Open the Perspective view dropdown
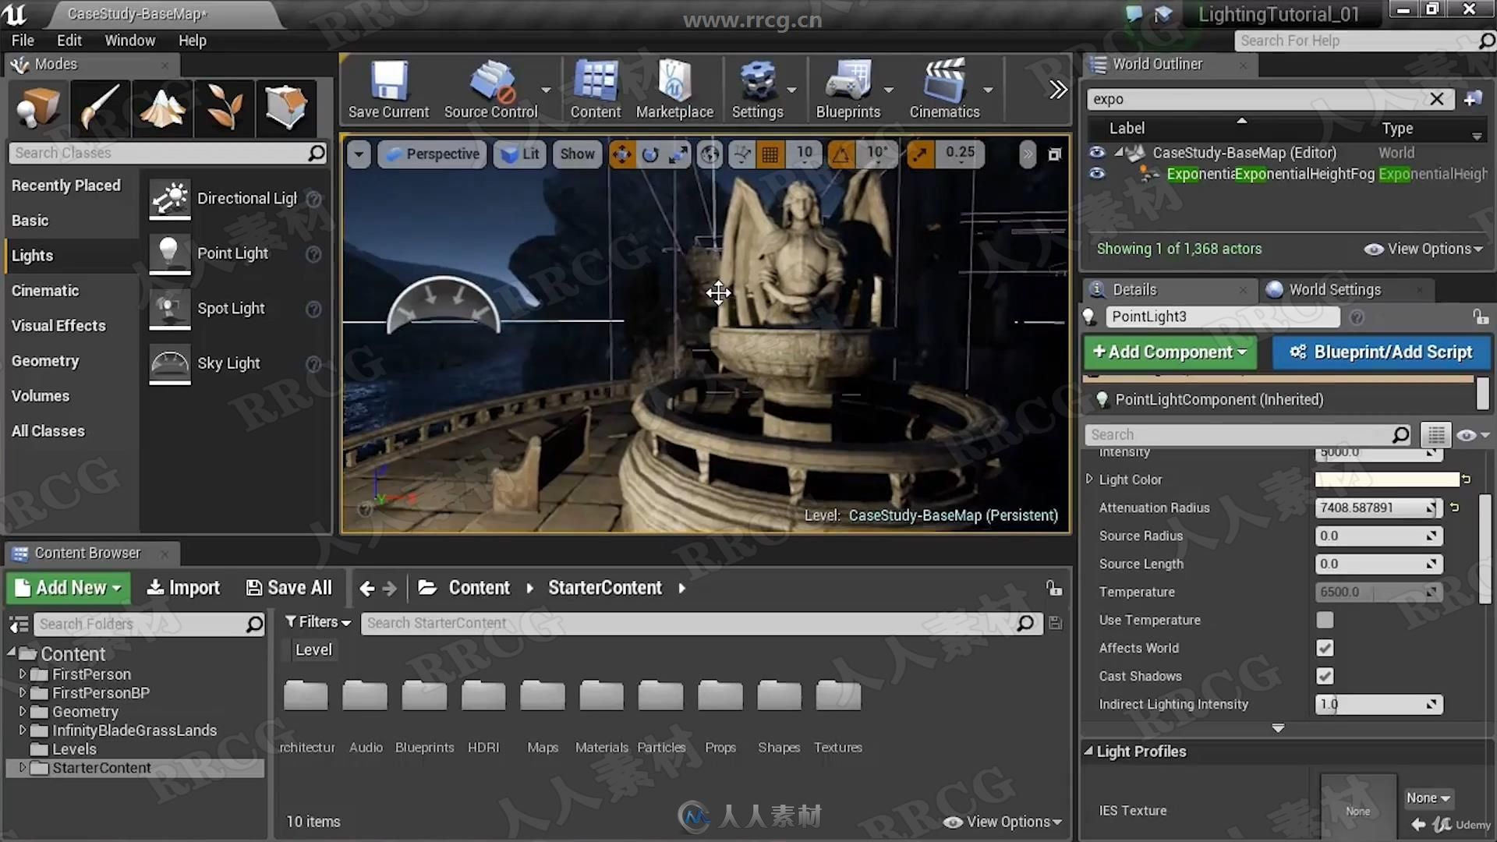Viewport: 1497px width, 842px height. pos(433,152)
